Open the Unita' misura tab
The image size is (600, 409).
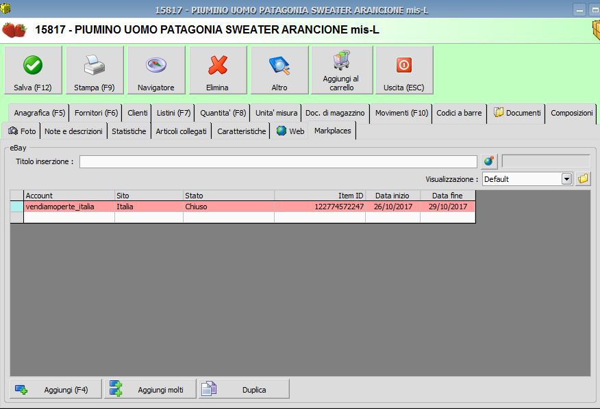(x=276, y=113)
